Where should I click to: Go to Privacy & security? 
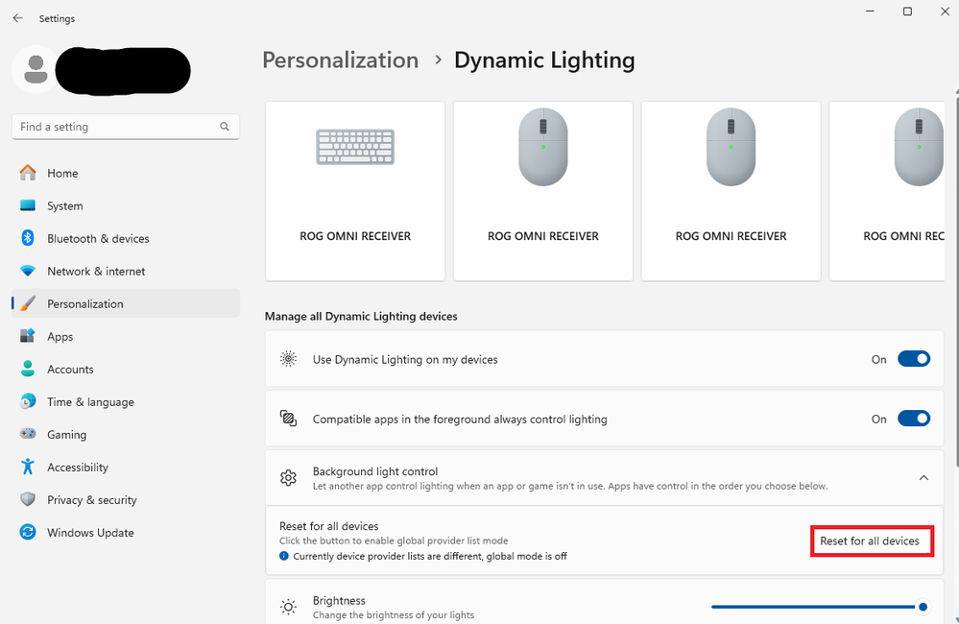point(126,500)
